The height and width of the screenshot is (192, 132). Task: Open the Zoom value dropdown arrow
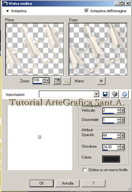48,80
